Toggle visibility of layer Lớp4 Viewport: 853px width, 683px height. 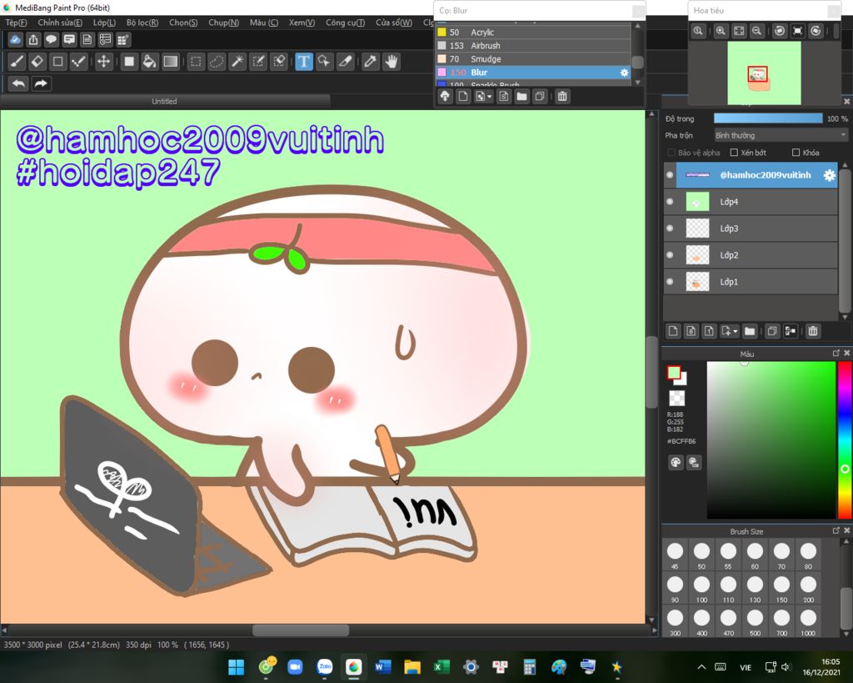670,202
